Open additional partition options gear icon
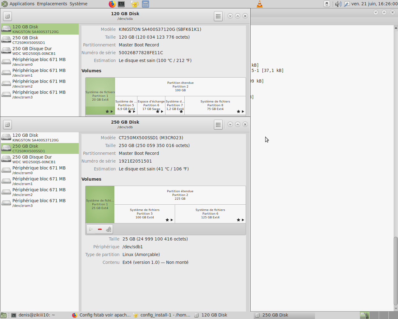 [x=109, y=230]
